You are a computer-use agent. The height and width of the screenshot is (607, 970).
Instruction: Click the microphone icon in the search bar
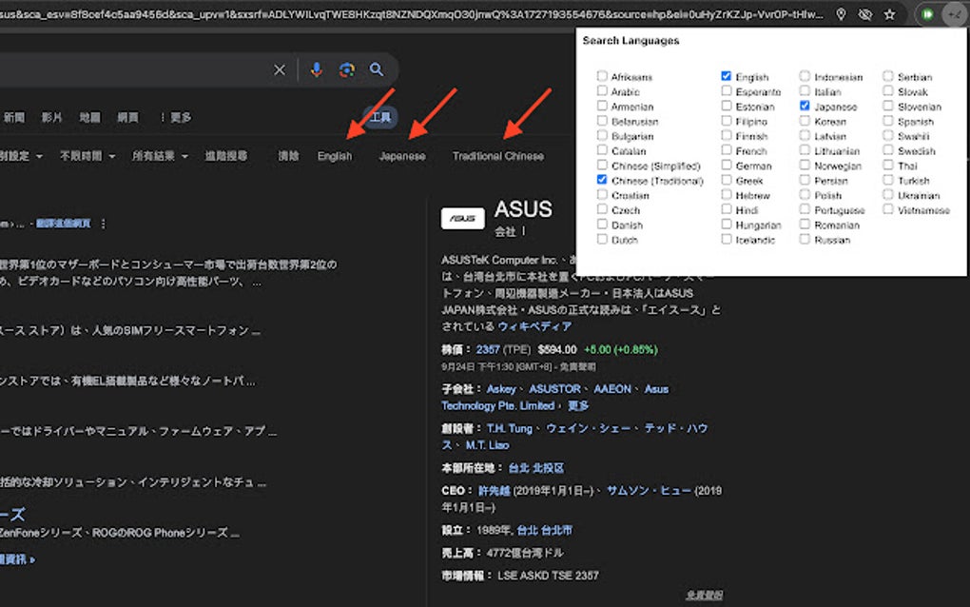319,69
